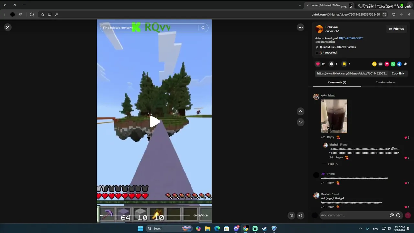
Task: Share video to WhatsApp
Action: click(x=393, y=64)
